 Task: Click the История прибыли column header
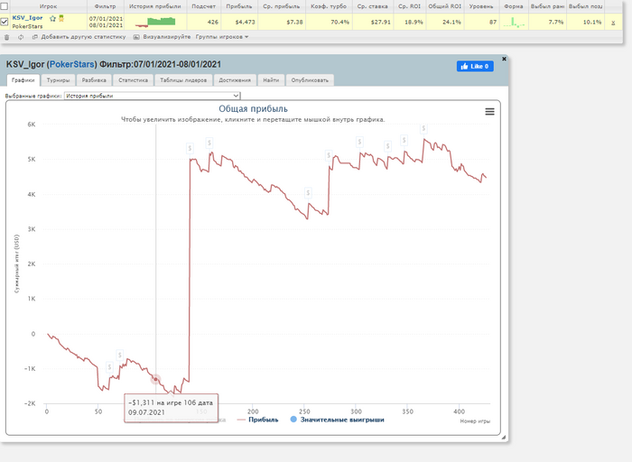pos(154,6)
